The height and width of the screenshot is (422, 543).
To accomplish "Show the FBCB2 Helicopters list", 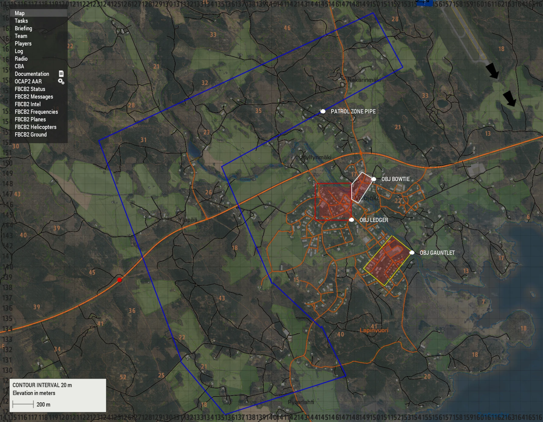I will (x=36, y=127).
